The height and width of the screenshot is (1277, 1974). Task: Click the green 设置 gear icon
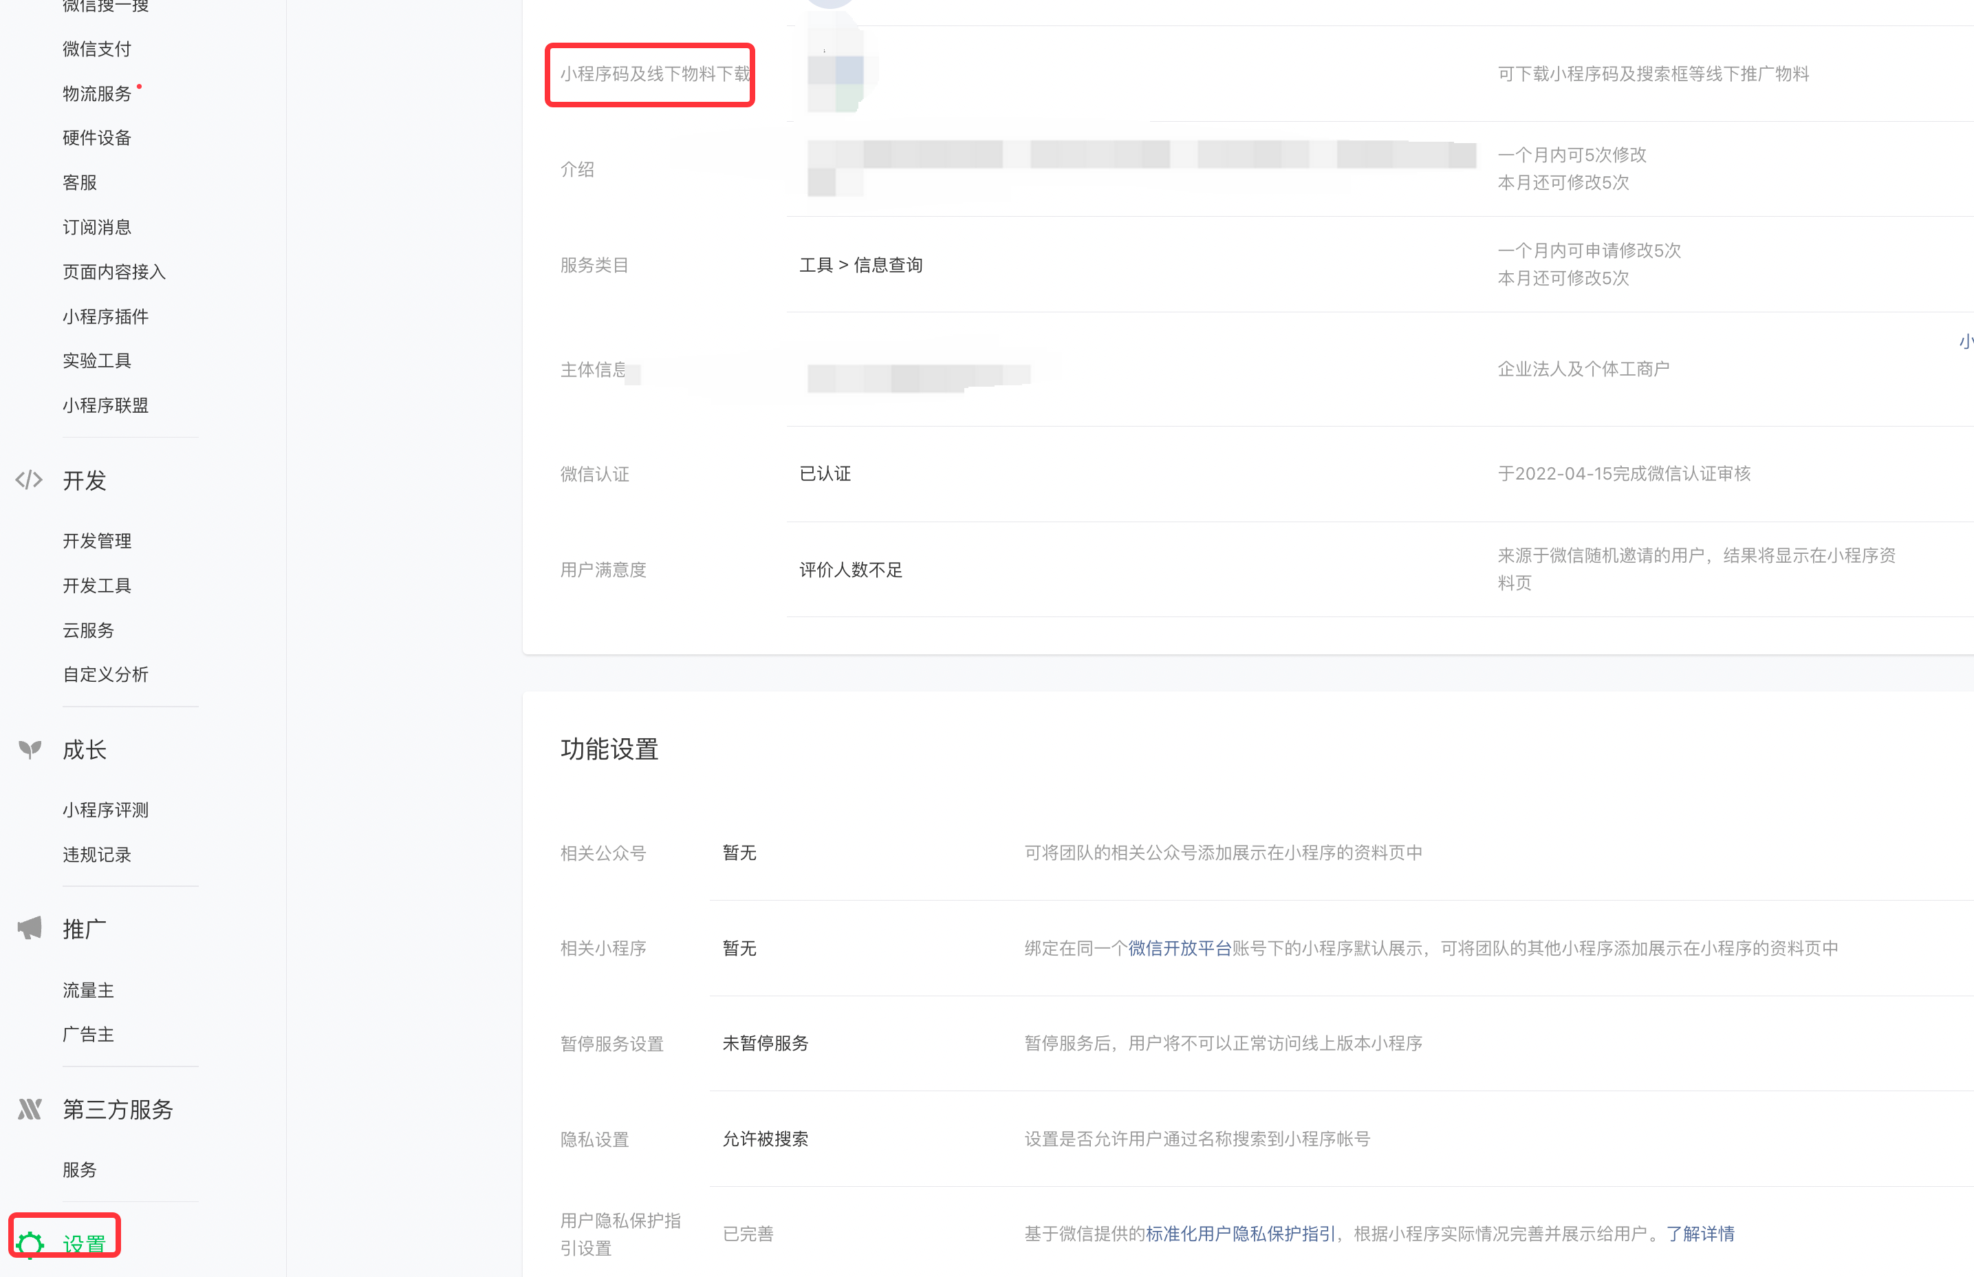coord(30,1244)
